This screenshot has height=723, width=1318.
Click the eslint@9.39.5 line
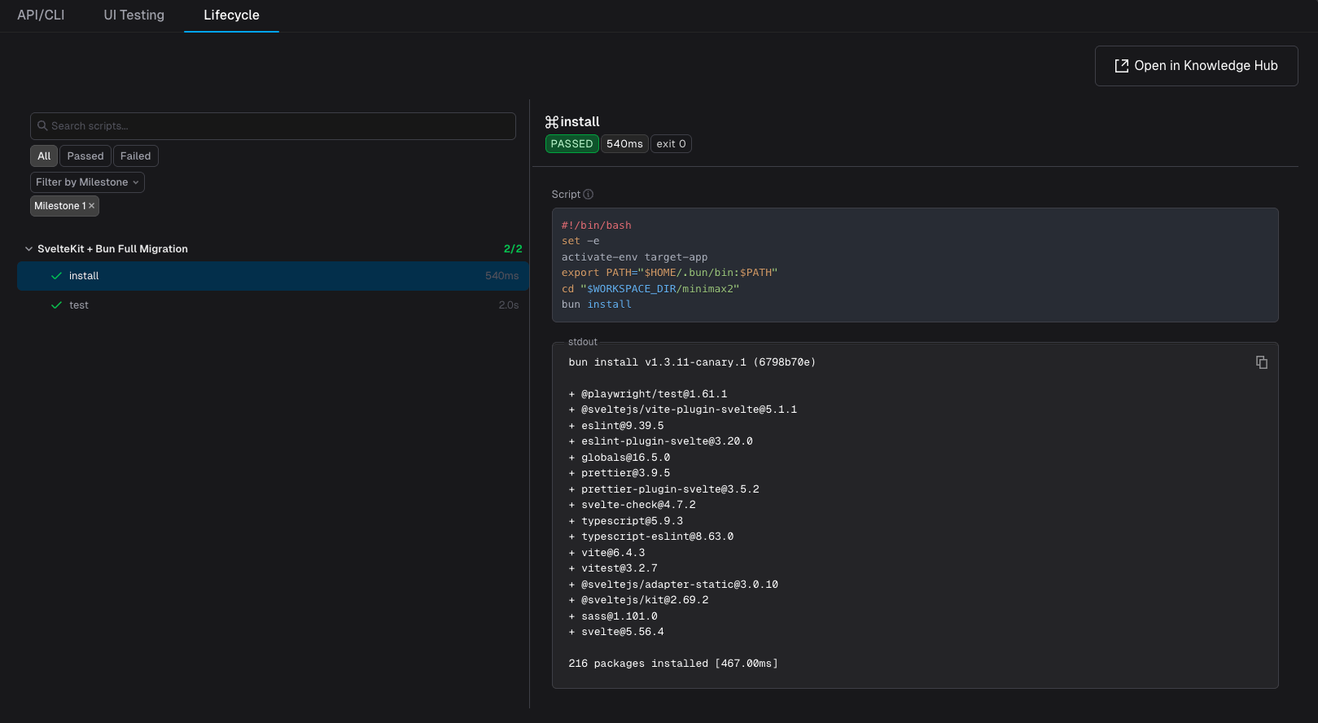[616, 426]
